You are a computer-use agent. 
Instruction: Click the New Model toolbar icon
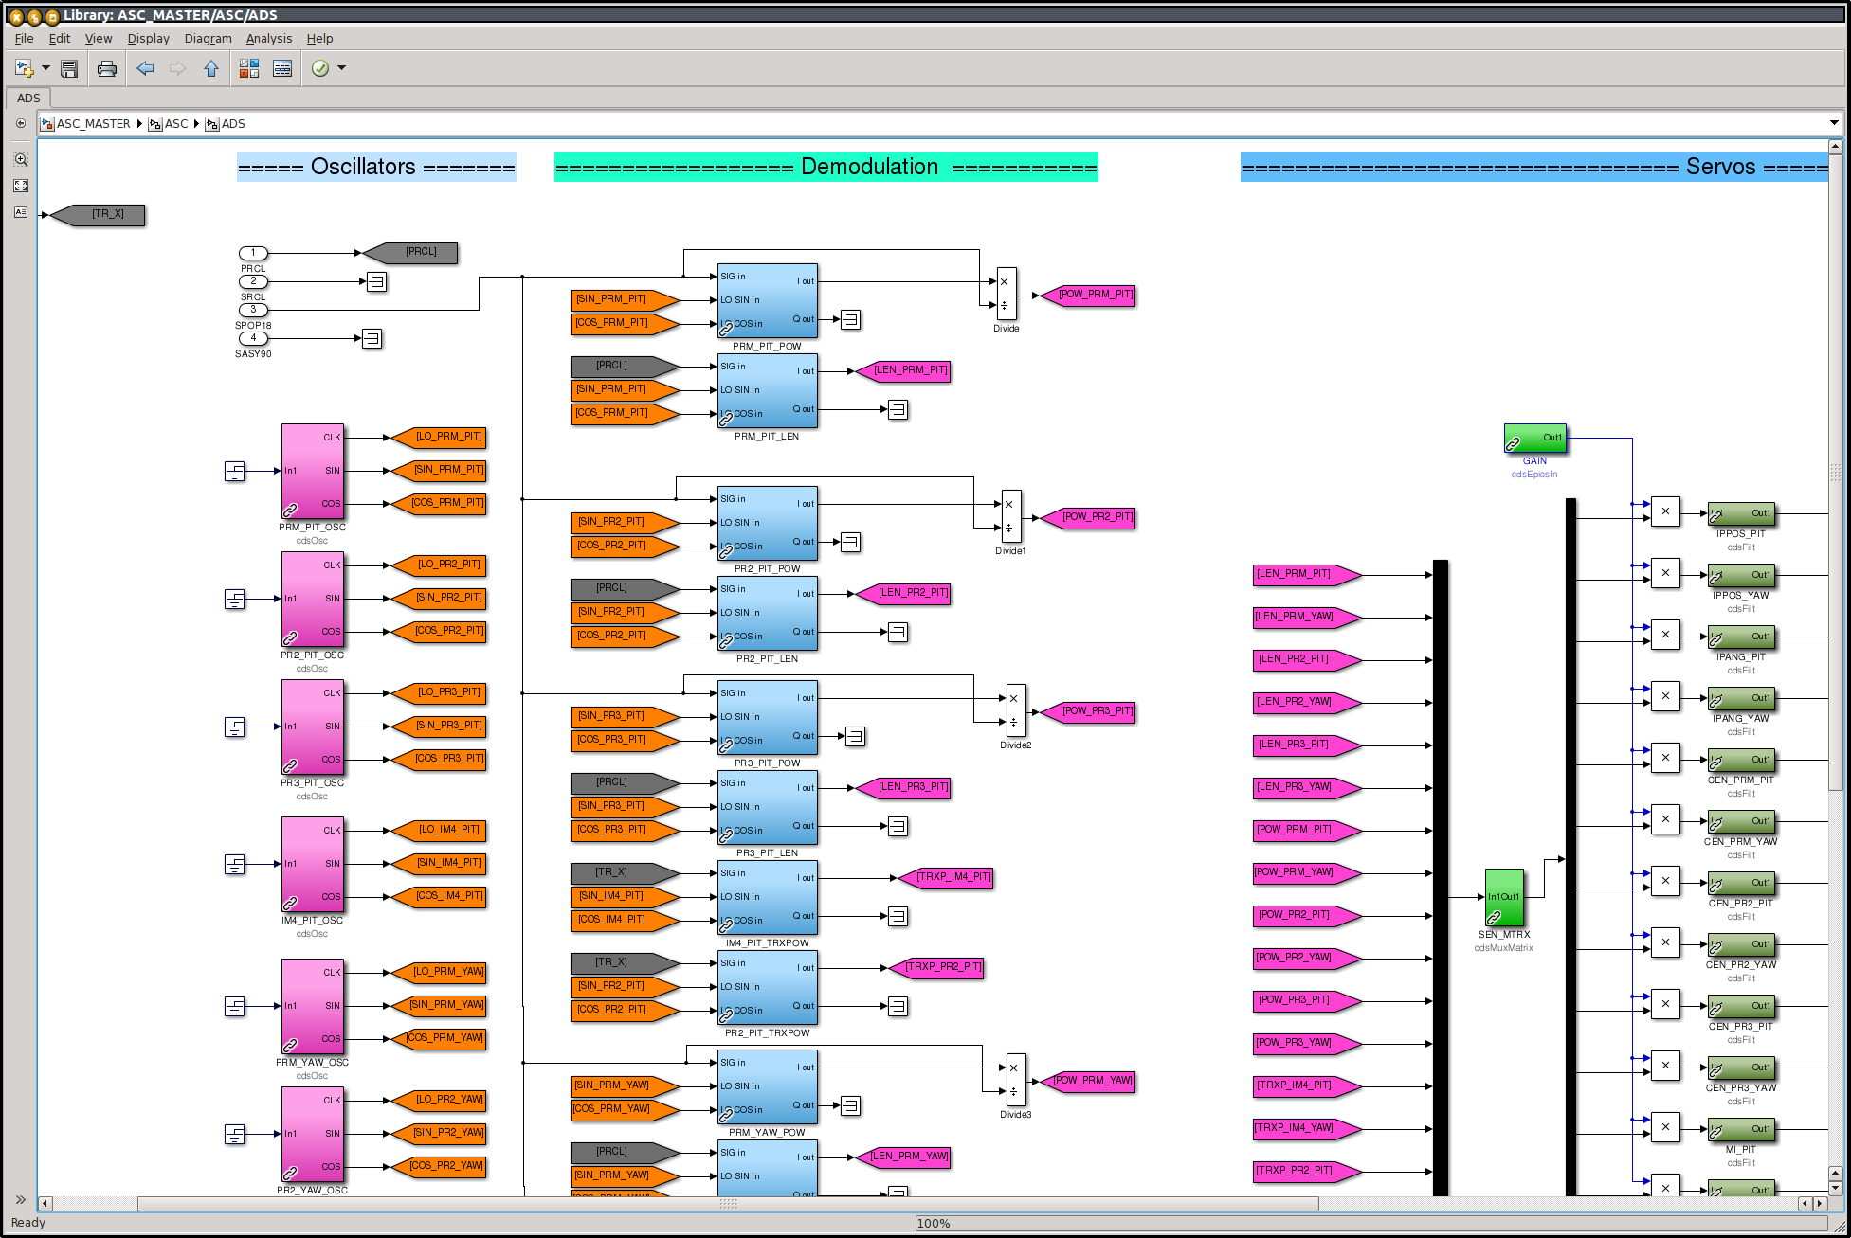tap(25, 68)
